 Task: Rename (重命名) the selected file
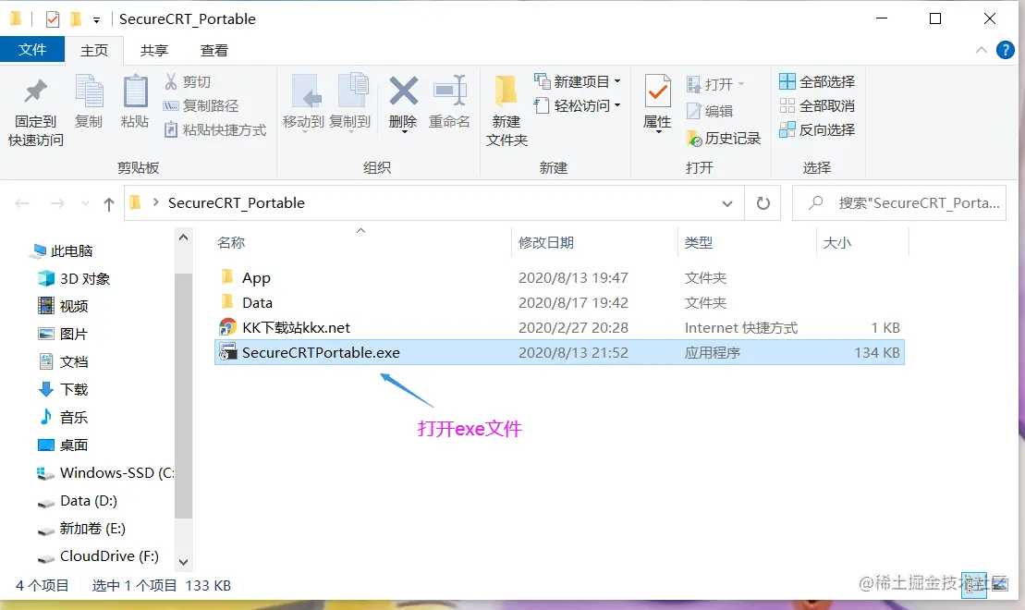449,102
